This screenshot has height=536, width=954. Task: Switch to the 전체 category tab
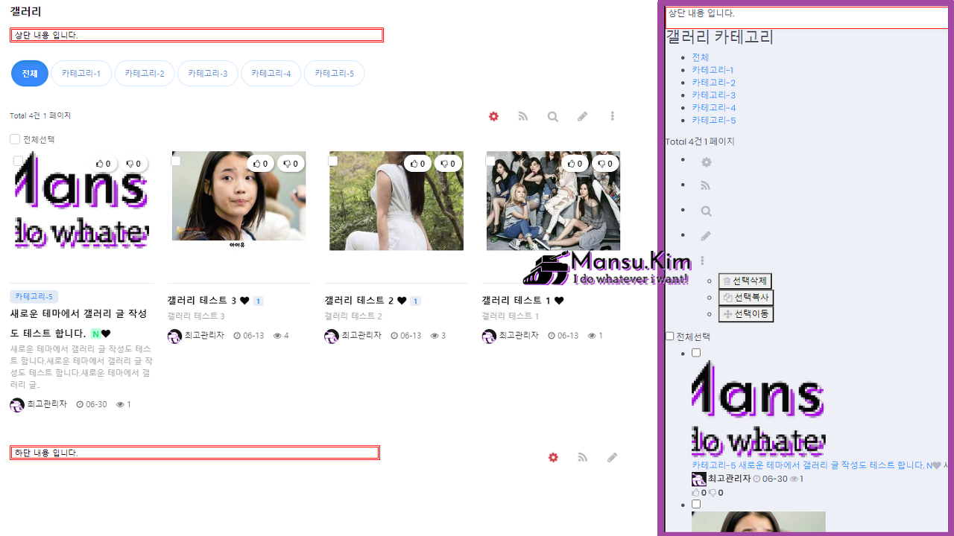(30, 74)
